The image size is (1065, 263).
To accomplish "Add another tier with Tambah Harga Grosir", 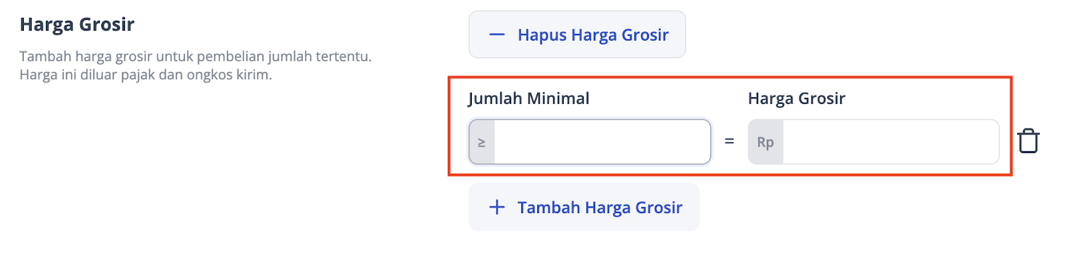I will [584, 207].
